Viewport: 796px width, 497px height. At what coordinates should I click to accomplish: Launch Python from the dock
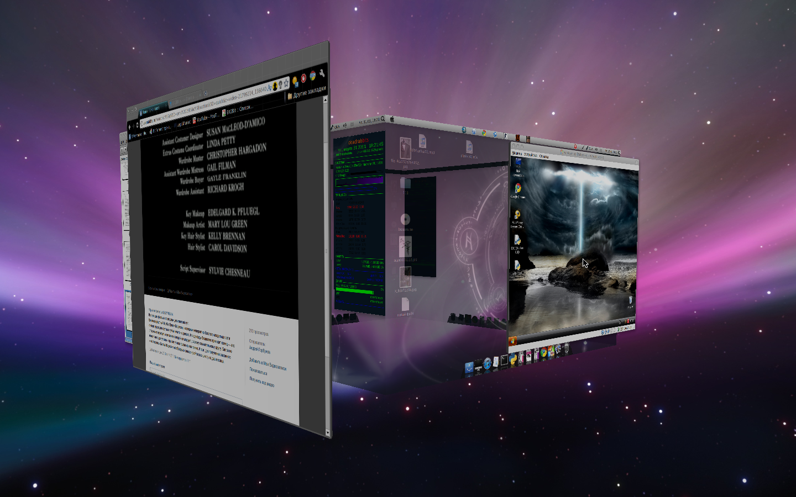click(514, 359)
